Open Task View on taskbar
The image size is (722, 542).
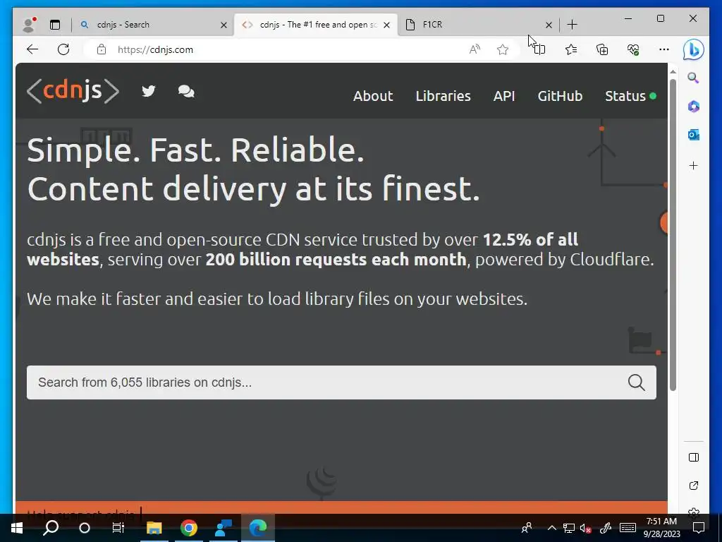(x=118, y=528)
